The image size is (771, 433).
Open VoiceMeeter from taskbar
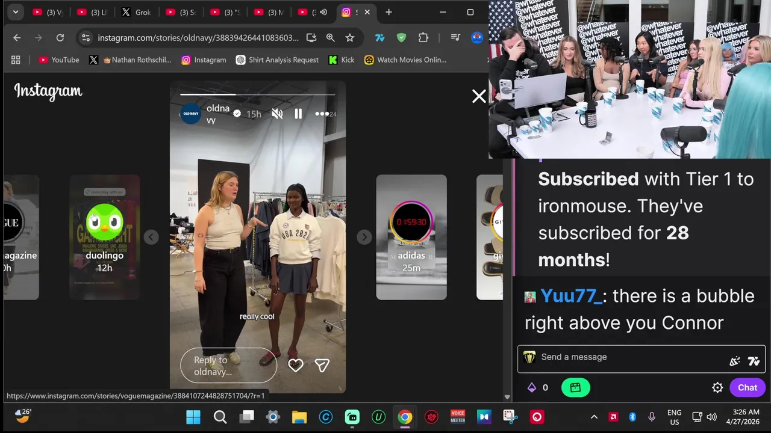pyautogui.click(x=458, y=417)
